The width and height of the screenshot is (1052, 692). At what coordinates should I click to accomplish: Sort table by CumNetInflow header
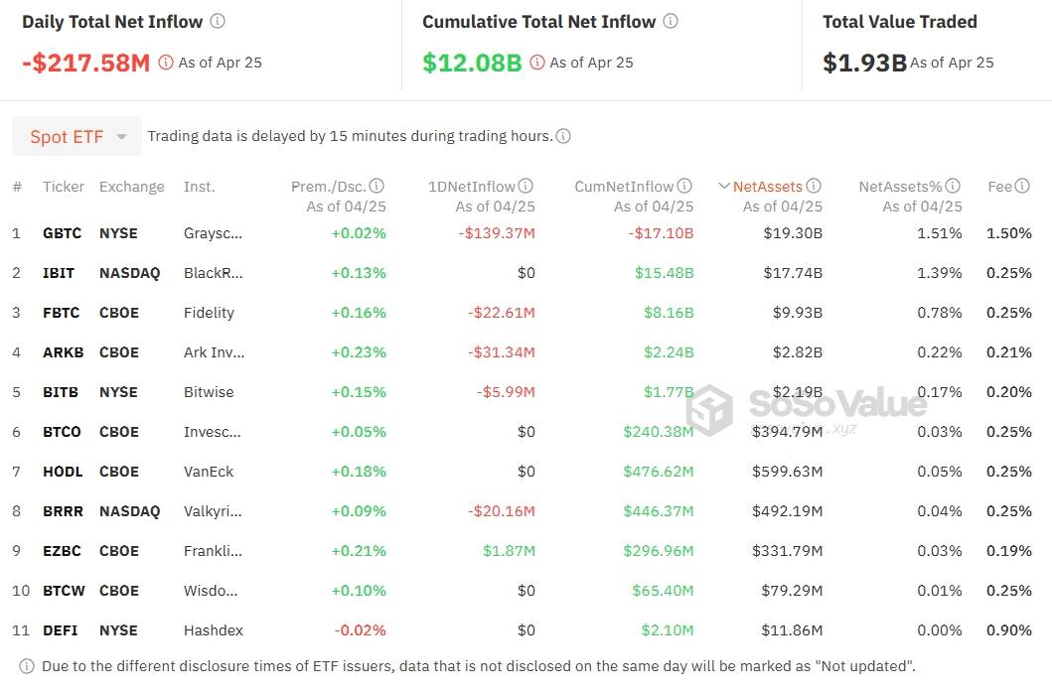pos(624,187)
